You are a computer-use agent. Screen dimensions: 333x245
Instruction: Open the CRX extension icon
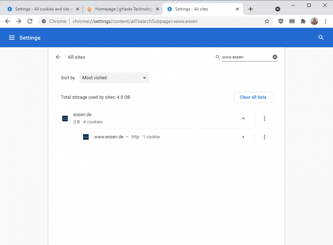pyautogui.click(x=292, y=21)
